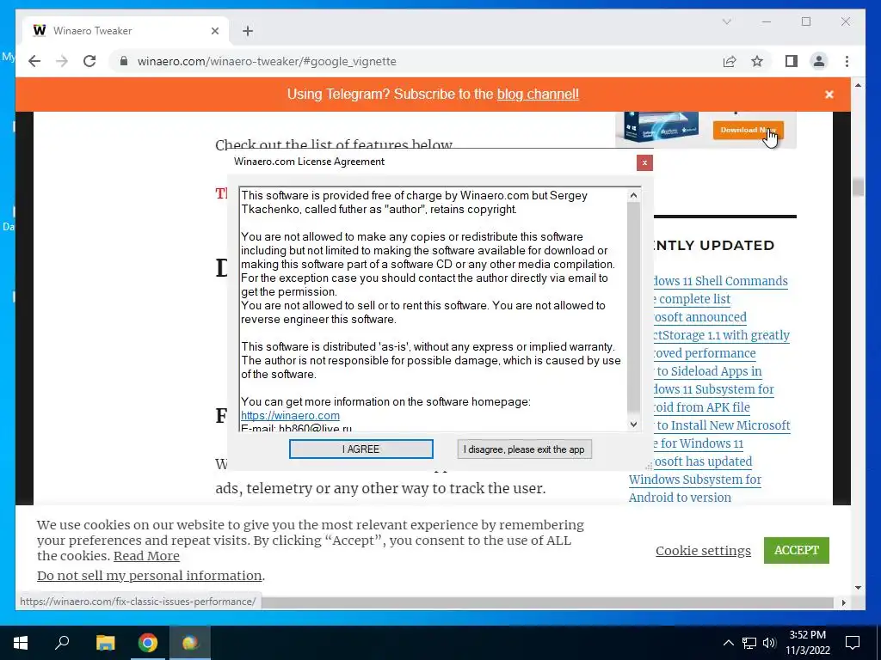
Task: Open Chrome's three-dot menu
Action: 847,61
